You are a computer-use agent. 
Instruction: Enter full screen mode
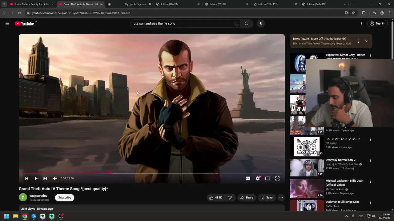pos(277,178)
